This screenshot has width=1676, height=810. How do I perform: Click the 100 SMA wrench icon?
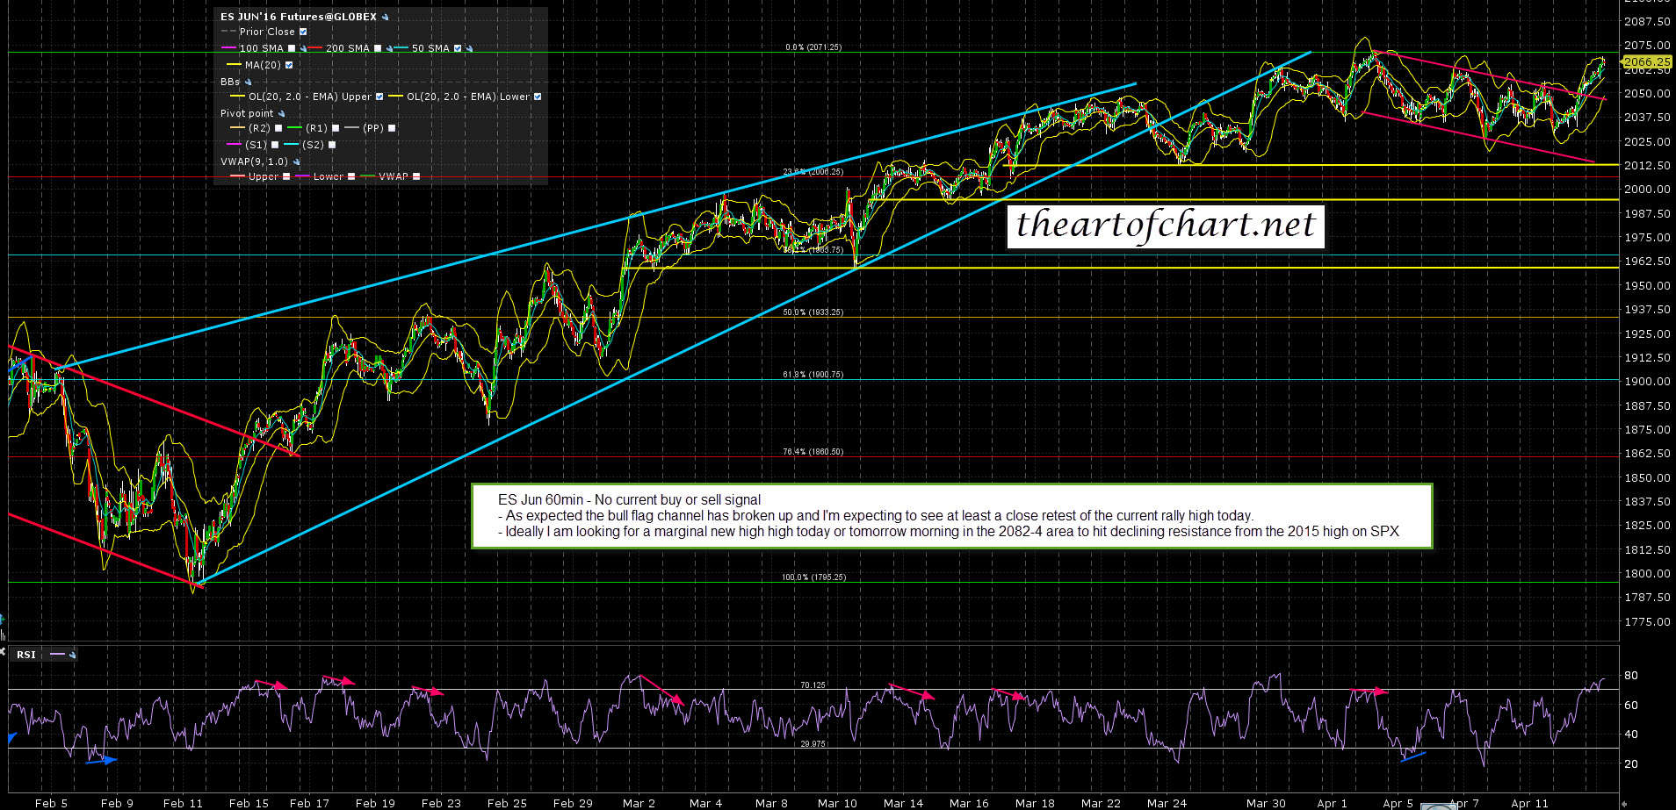[x=303, y=49]
